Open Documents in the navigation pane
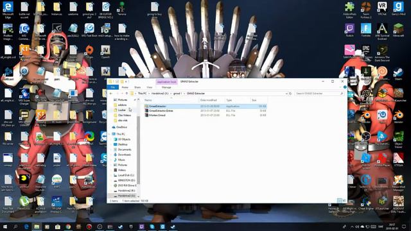 125,150
